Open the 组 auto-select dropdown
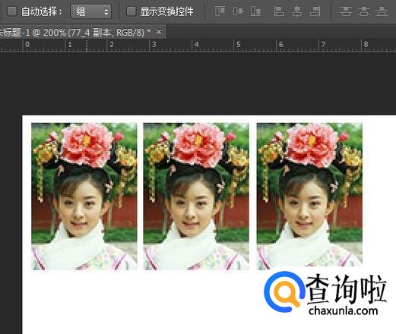The width and height of the screenshot is (396, 334). 90,11
